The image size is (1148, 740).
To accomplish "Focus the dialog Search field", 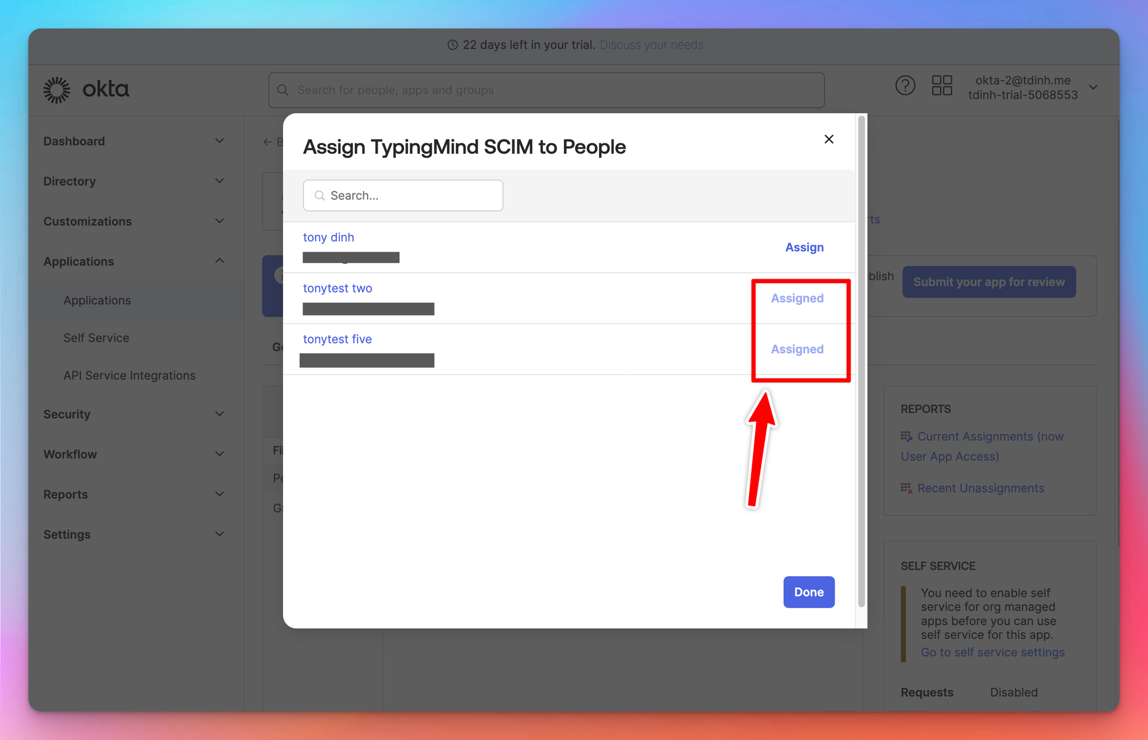I will [x=403, y=196].
